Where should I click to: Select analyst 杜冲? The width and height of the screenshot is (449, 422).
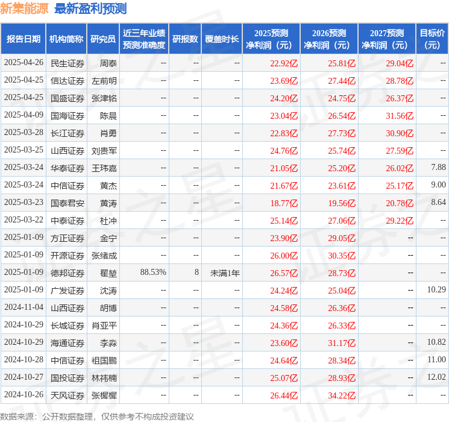(108, 221)
